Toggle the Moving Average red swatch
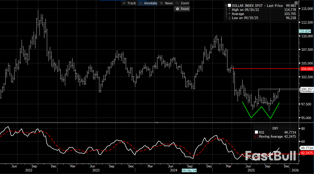Viewport: 314px width, 174px height. pos(256,136)
